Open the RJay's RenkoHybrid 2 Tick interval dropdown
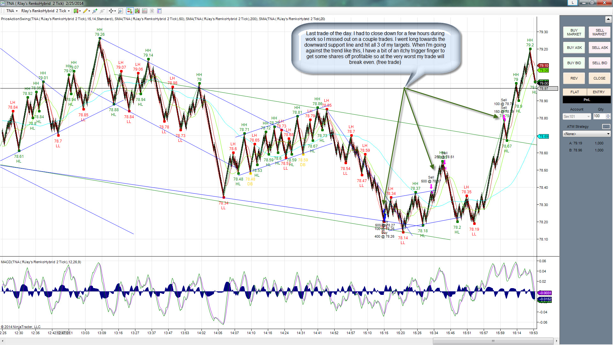The image size is (613, 345). point(45,11)
